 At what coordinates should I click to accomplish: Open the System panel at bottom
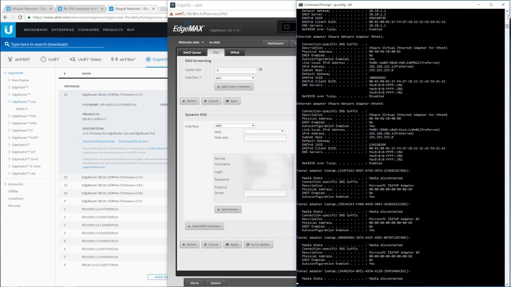coord(216,283)
